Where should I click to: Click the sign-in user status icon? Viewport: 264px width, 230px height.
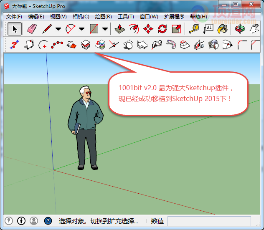34,221
